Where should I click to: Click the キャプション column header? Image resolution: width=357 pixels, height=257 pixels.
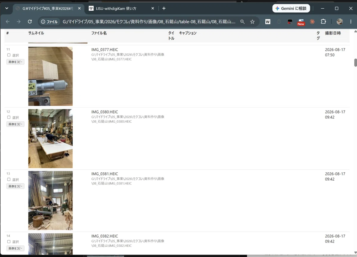(x=188, y=33)
